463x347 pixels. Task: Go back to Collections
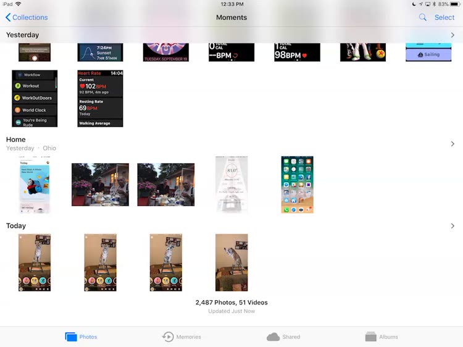pos(26,17)
